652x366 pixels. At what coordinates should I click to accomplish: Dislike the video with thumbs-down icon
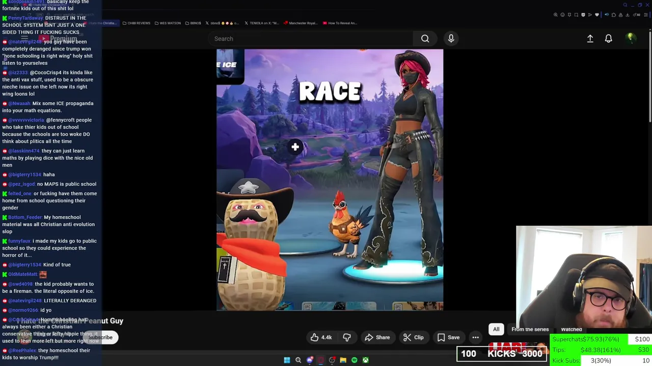pos(347,338)
